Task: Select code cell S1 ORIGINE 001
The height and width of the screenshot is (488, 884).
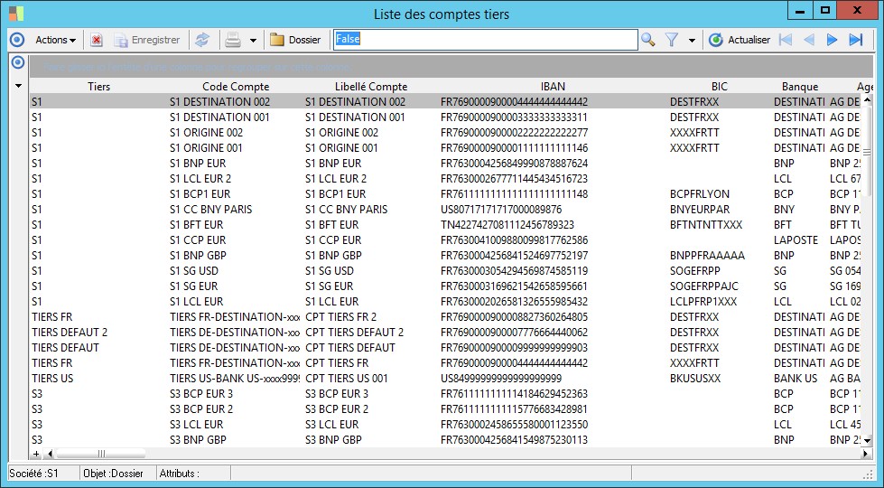Action: (236, 148)
